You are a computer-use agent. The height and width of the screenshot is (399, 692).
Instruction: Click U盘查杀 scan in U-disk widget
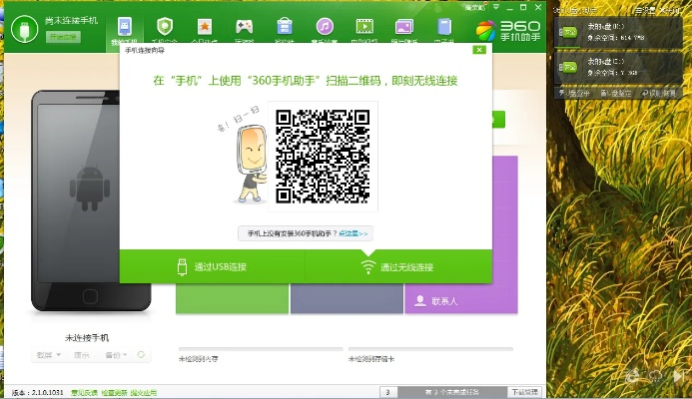574,93
